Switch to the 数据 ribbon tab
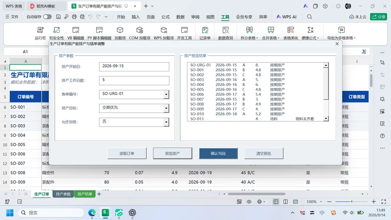 tap(180, 17)
